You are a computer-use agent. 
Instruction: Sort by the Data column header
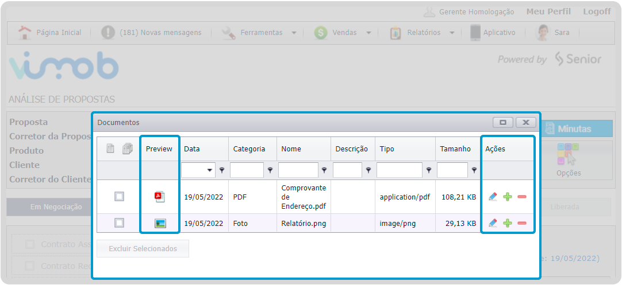pyautogui.click(x=191, y=149)
